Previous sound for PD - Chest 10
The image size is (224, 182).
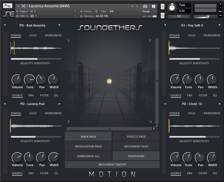pyautogui.click(x=165, y=104)
